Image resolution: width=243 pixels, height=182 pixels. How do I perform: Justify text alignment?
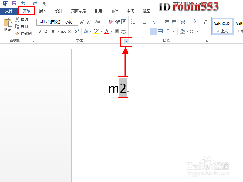153,32
